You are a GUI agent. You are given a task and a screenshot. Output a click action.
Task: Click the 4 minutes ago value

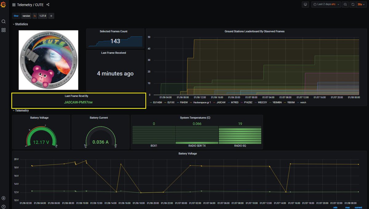click(x=115, y=73)
